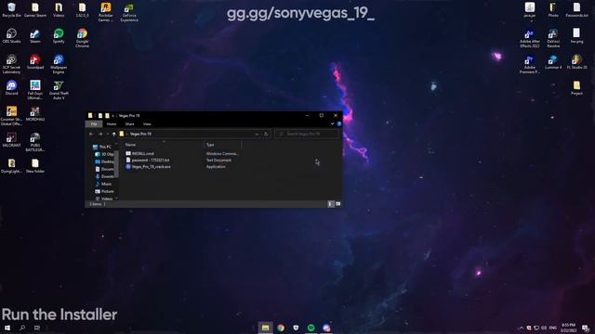Select the VALORANT desktop shortcut
The image size is (595, 334).
[11, 140]
